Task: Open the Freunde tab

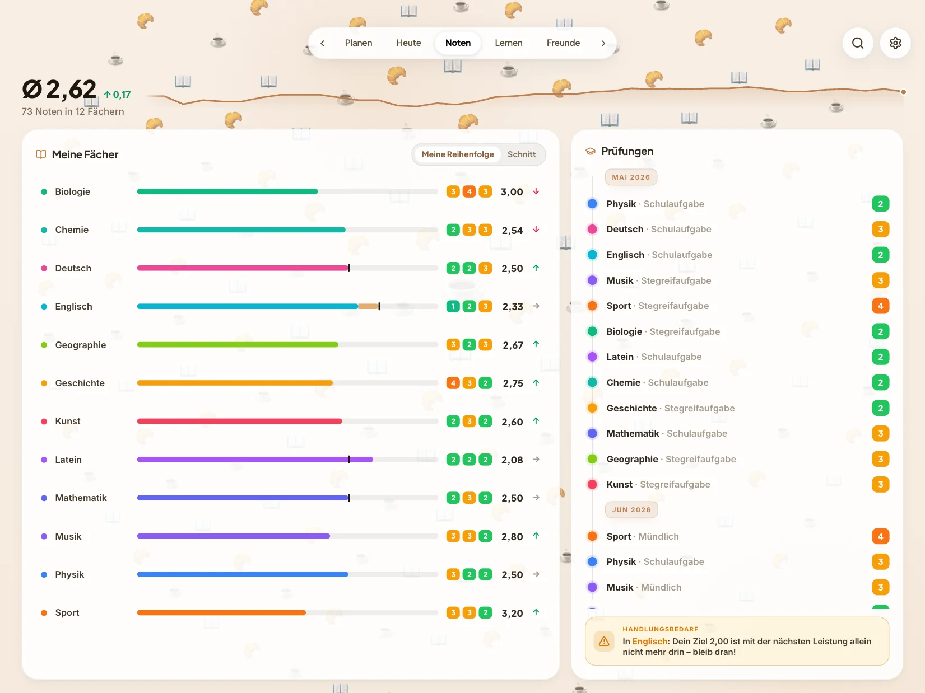Action: click(564, 43)
